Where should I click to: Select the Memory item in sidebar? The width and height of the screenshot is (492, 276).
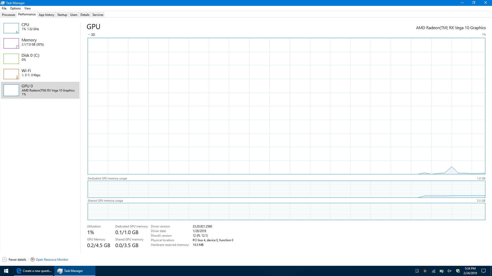tap(40, 43)
